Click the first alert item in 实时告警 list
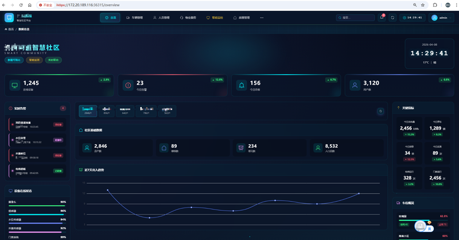The width and height of the screenshot is (459, 240). tap(37, 124)
